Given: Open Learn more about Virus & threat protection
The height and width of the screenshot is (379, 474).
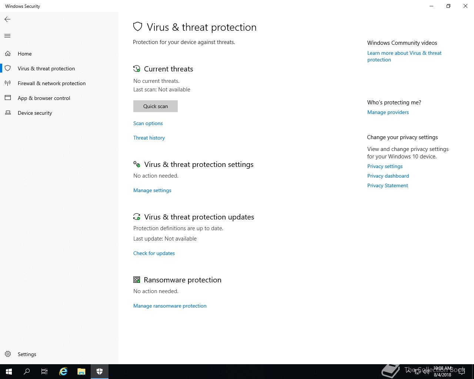Looking at the screenshot, I should pyautogui.click(x=404, y=56).
